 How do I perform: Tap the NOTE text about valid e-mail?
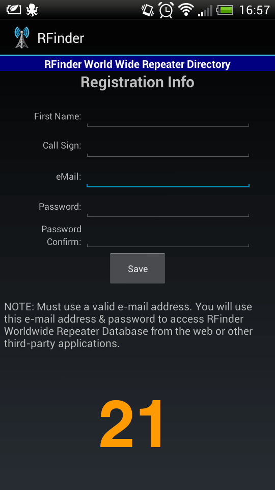[128, 325]
